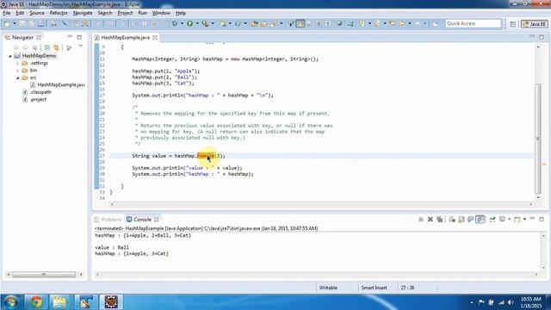Screen dimensions: 551x310
Task: Open the Project menu
Action: point(125,13)
